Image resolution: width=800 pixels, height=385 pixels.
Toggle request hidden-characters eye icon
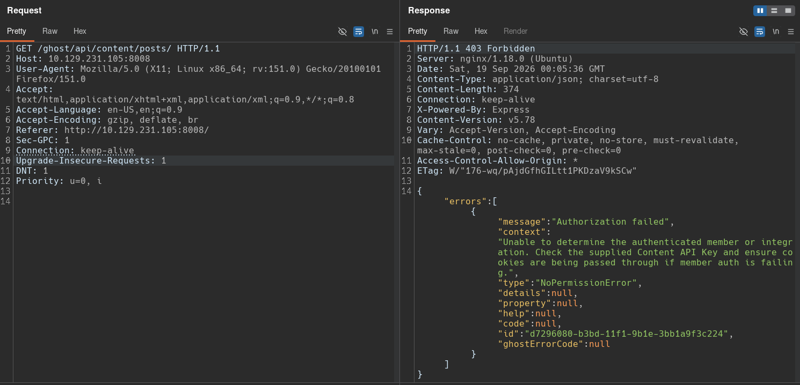(343, 32)
